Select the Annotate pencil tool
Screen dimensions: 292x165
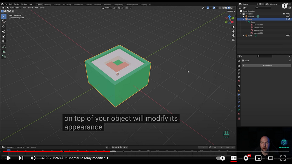(x=4, y=46)
